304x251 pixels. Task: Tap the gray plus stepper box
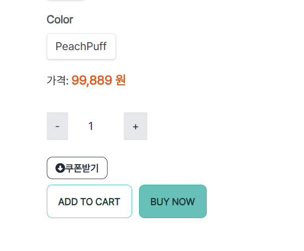135,126
